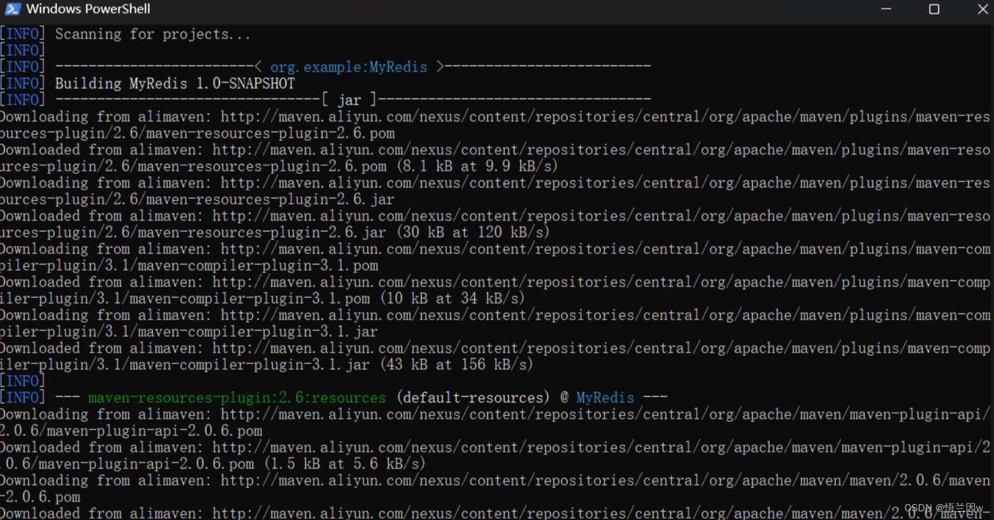Screen dimensions: 994x520
Task: Click the PowerShell icon in the title bar
Action: pos(13,9)
